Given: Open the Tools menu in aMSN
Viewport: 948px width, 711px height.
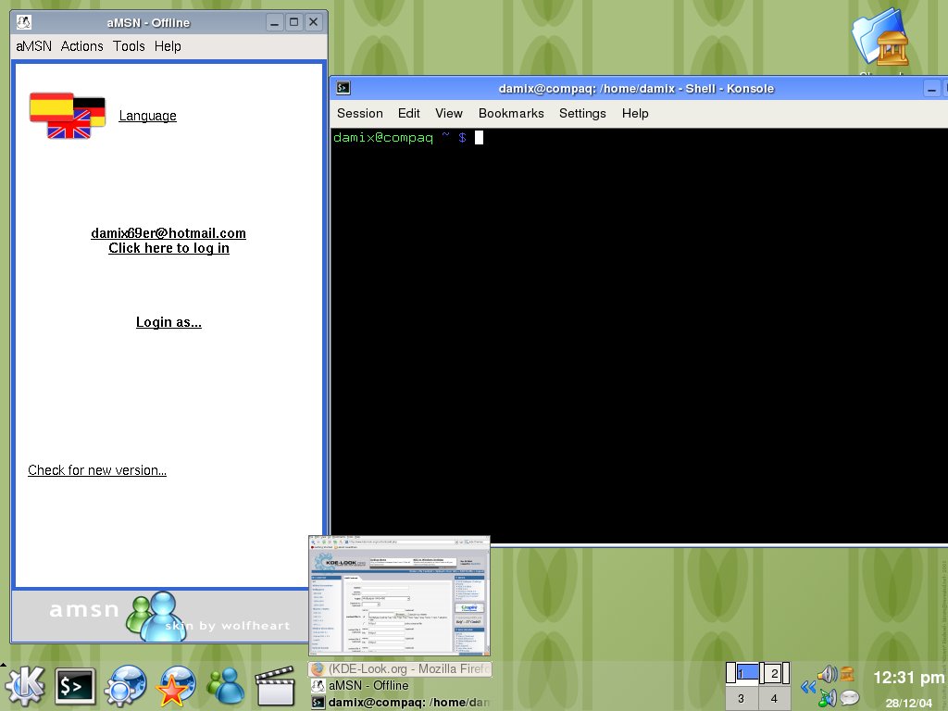Looking at the screenshot, I should [x=129, y=46].
